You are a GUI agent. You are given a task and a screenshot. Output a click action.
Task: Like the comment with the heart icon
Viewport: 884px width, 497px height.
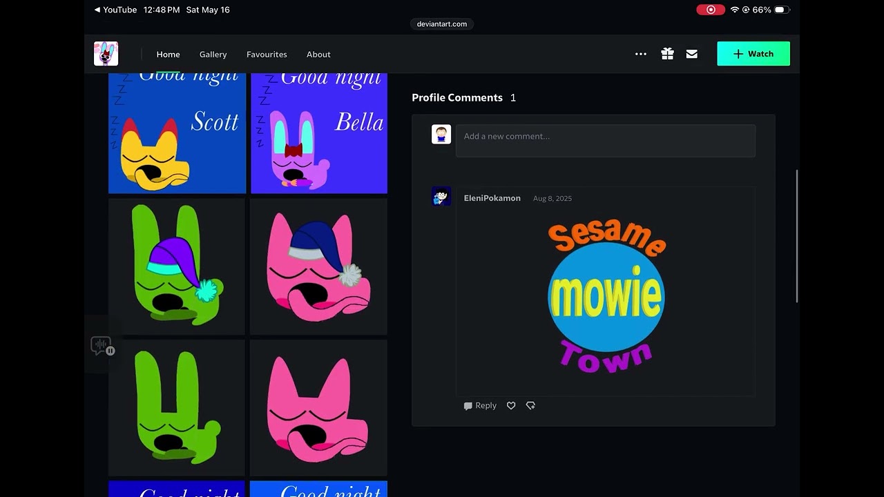511,406
